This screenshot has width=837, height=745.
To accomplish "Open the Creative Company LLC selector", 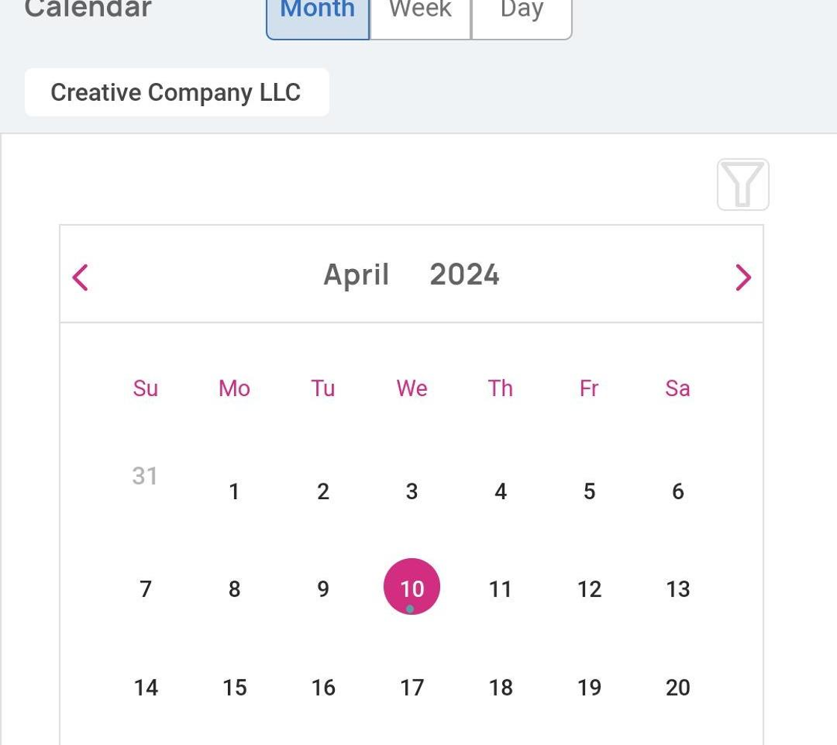I will pyautogui.click(x=176, y=93).
